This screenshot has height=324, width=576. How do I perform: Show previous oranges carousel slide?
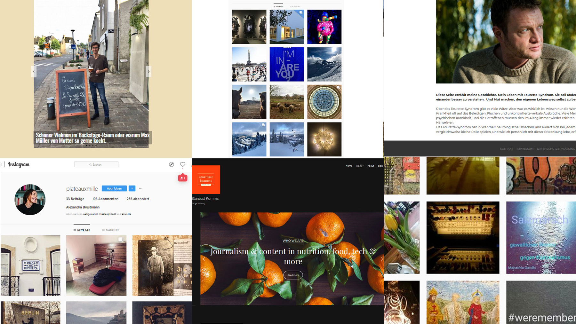[204, 259]
